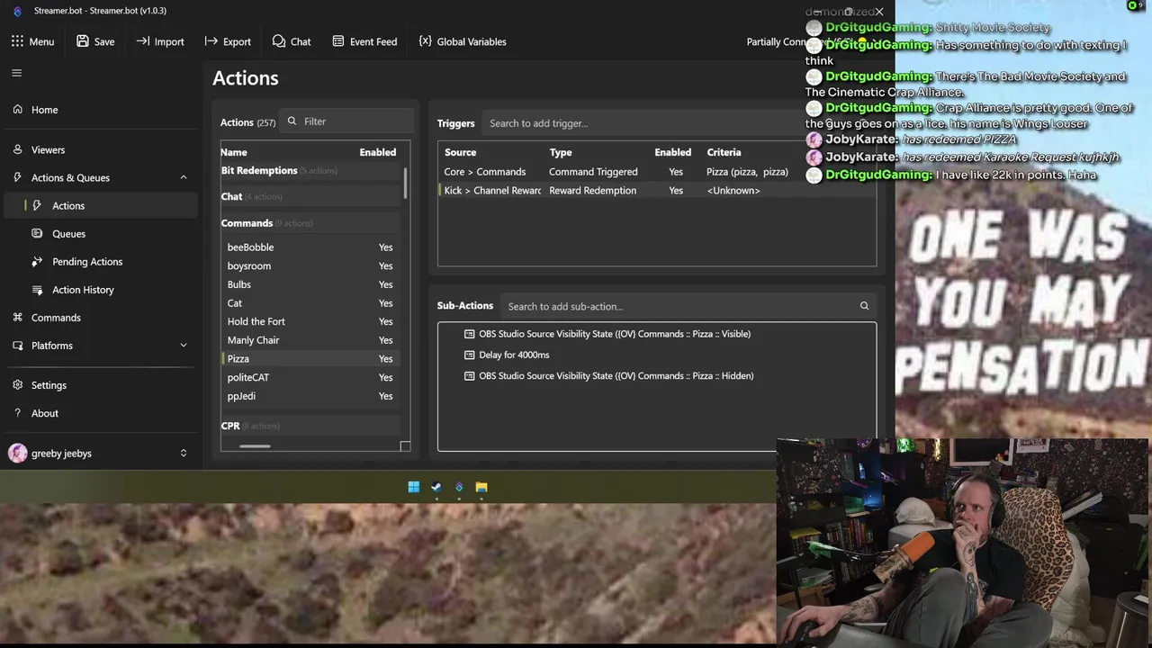Go to the Home page
This screenshot has height=648, width=1152.
(x=102, y=110)
